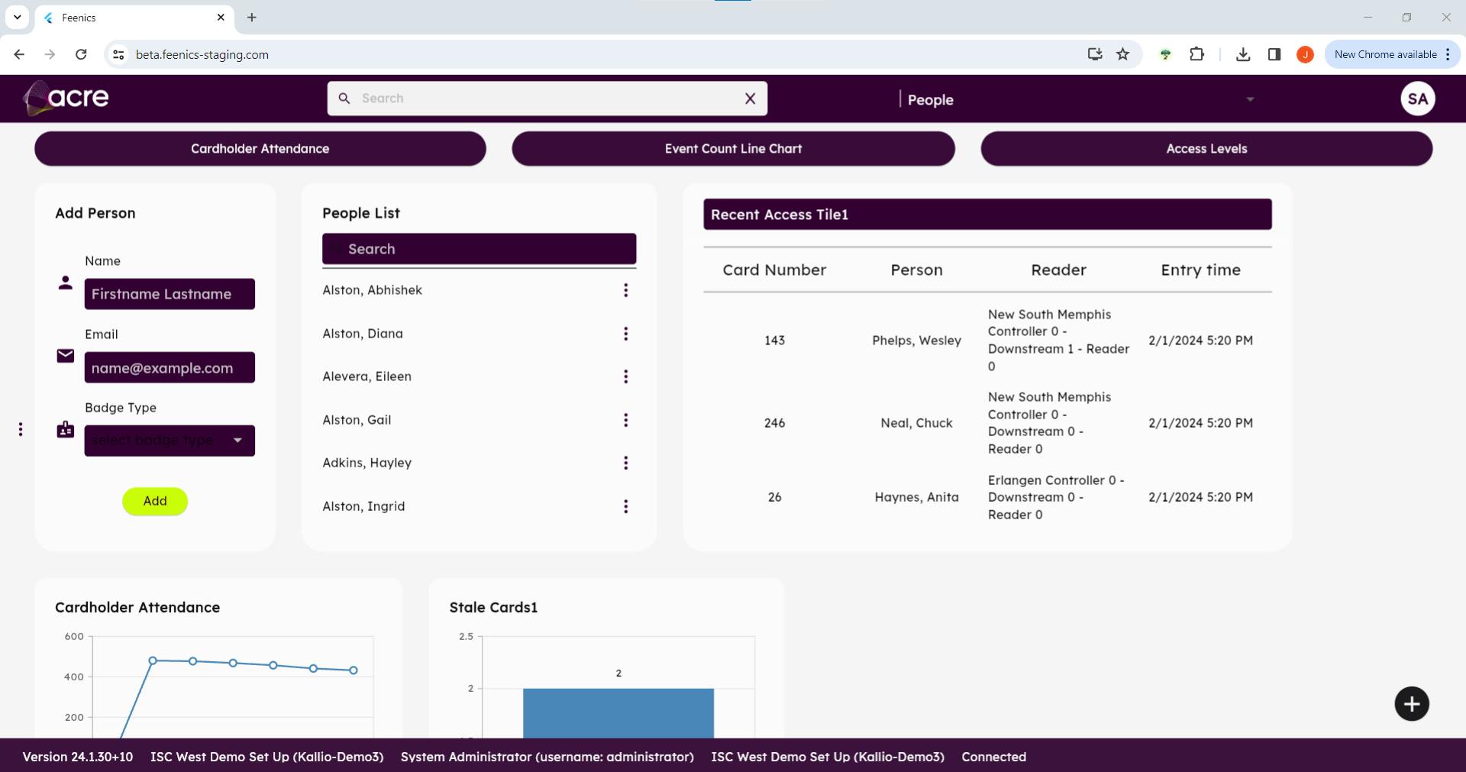
Task: Open the kebab menu for Adkins, Hayley
Action: pos(626,463)
